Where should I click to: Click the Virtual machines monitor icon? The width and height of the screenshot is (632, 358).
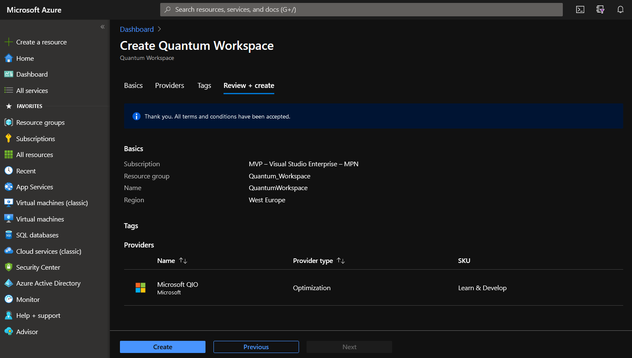click(8, 219)
